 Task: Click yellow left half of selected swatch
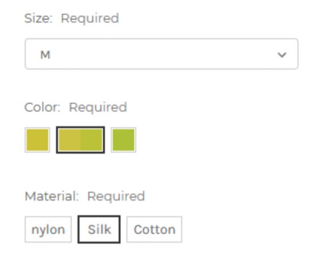[69, 140]
